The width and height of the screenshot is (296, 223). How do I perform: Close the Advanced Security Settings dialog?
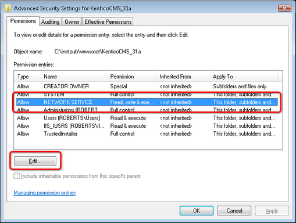[x=284, y=8]
